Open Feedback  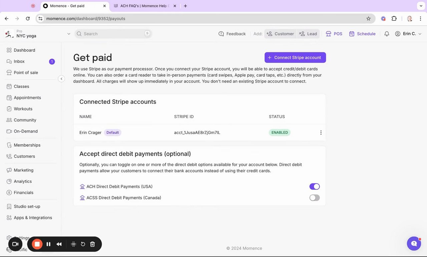pyautogui.click(x=232, y=34)
